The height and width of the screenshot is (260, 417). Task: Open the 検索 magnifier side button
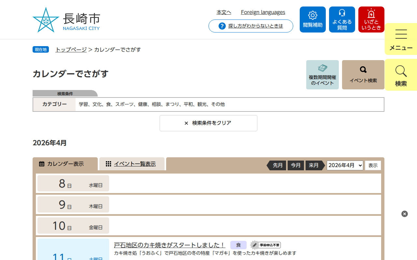401,75
